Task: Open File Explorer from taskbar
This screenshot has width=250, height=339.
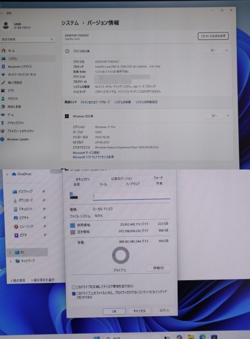Action: click(191, 337)
